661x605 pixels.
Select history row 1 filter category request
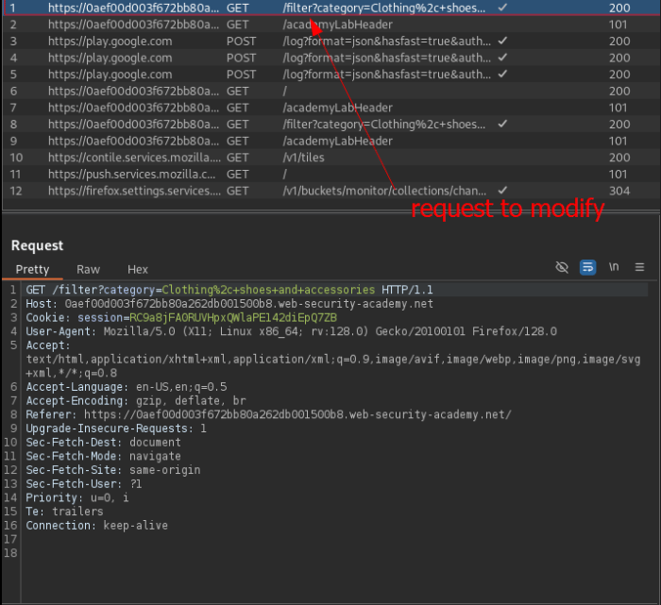(330, 8)
